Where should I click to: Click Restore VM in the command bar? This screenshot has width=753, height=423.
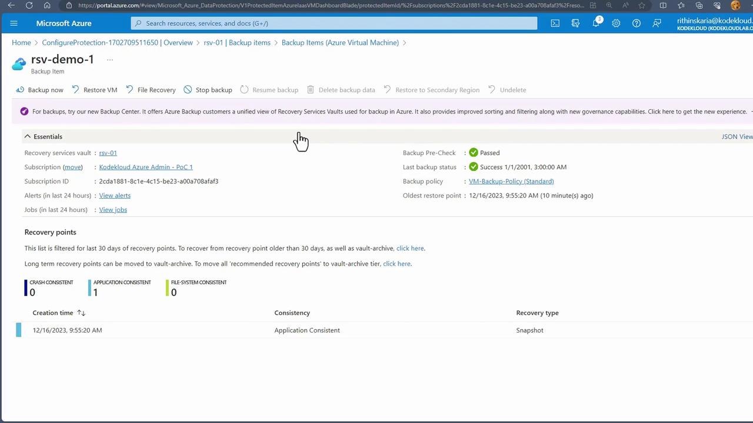pos(95,90)
